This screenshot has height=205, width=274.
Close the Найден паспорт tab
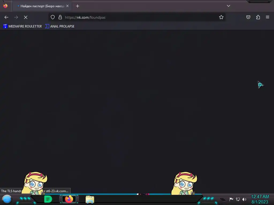pyautogui.click(x=67, y=6)
